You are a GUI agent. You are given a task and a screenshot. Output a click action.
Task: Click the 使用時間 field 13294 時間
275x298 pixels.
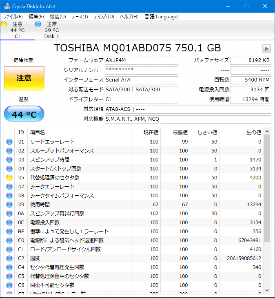tap(251, 99)
